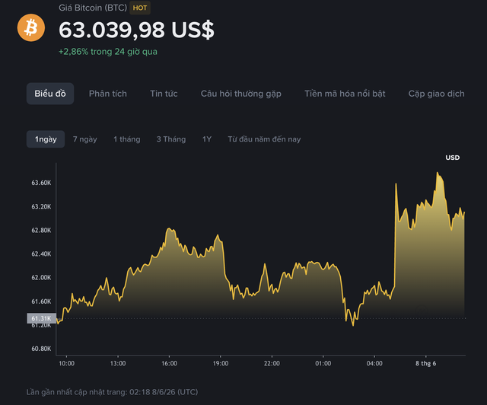Click the 8 thg 6 date axis label
This screenshot has width=487, height=405.
pyautogui.click(x=426, y=363)
